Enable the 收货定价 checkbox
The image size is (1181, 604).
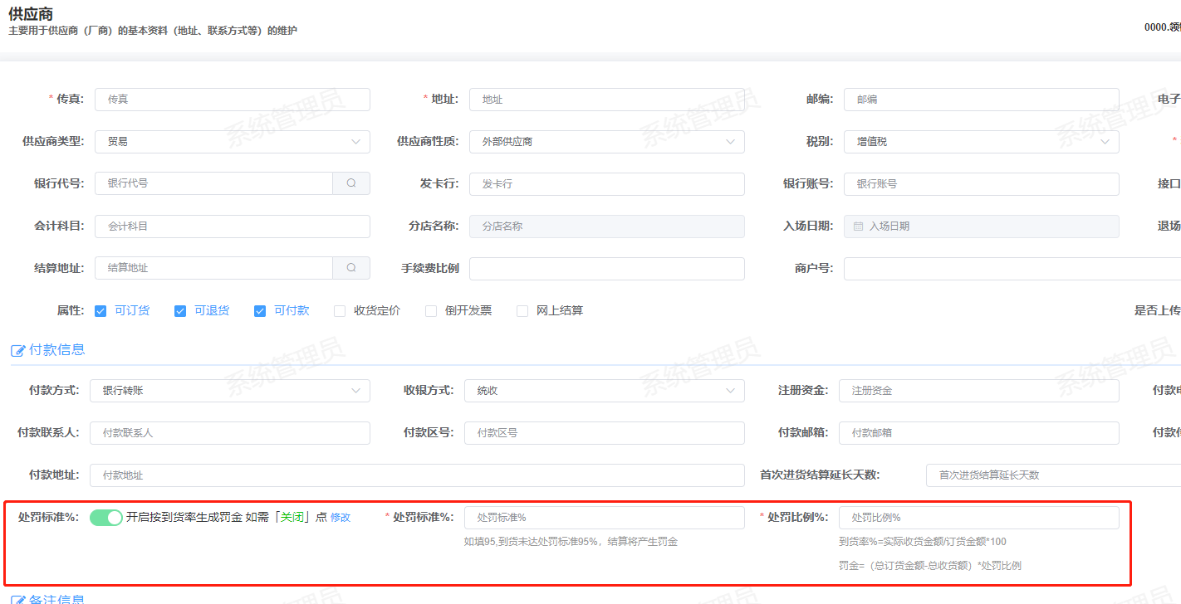(340, 311)
